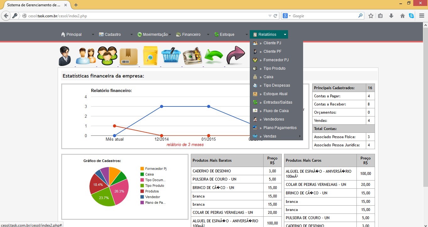
Task: Click the three green people group icon
Action: 107,56
